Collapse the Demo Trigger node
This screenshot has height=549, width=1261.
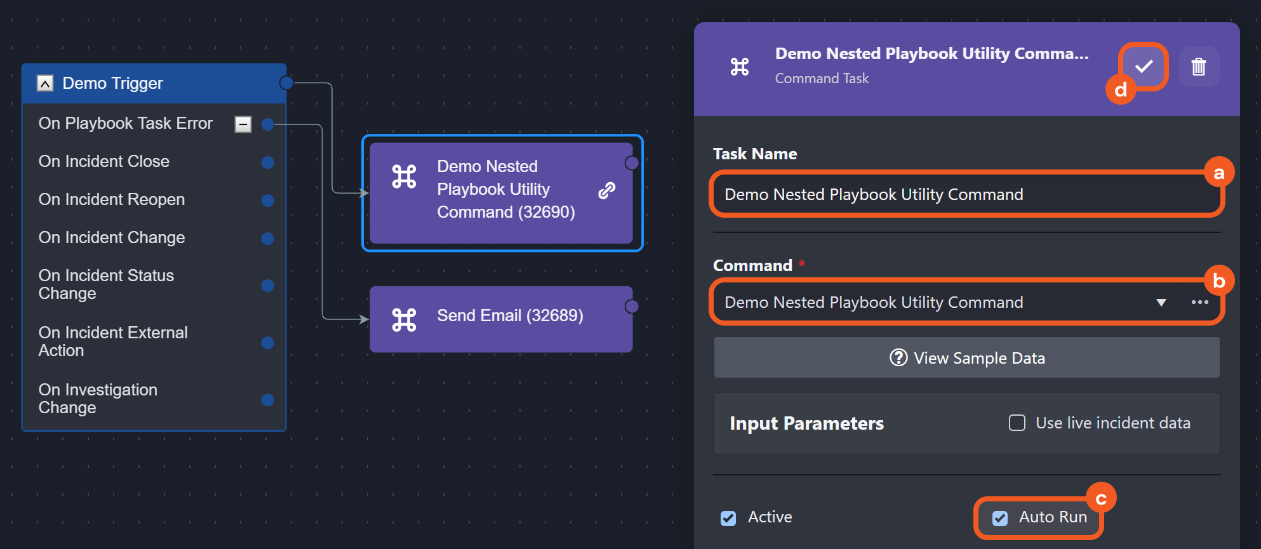pyautogui.click(x=45, y=83)
